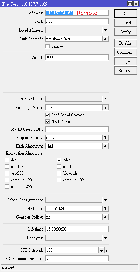Viewport: 140px width, 272px height.
Task: Click the Auth. Method value box
Action: (x=74, y=39)
